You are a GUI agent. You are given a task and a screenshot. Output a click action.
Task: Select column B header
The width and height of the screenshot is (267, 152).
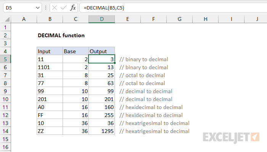click(50, 19)
